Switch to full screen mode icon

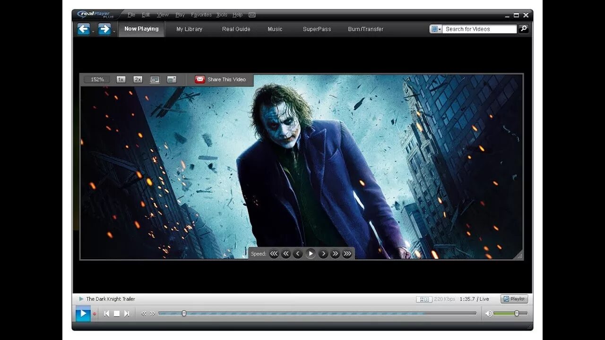point(172,79)
